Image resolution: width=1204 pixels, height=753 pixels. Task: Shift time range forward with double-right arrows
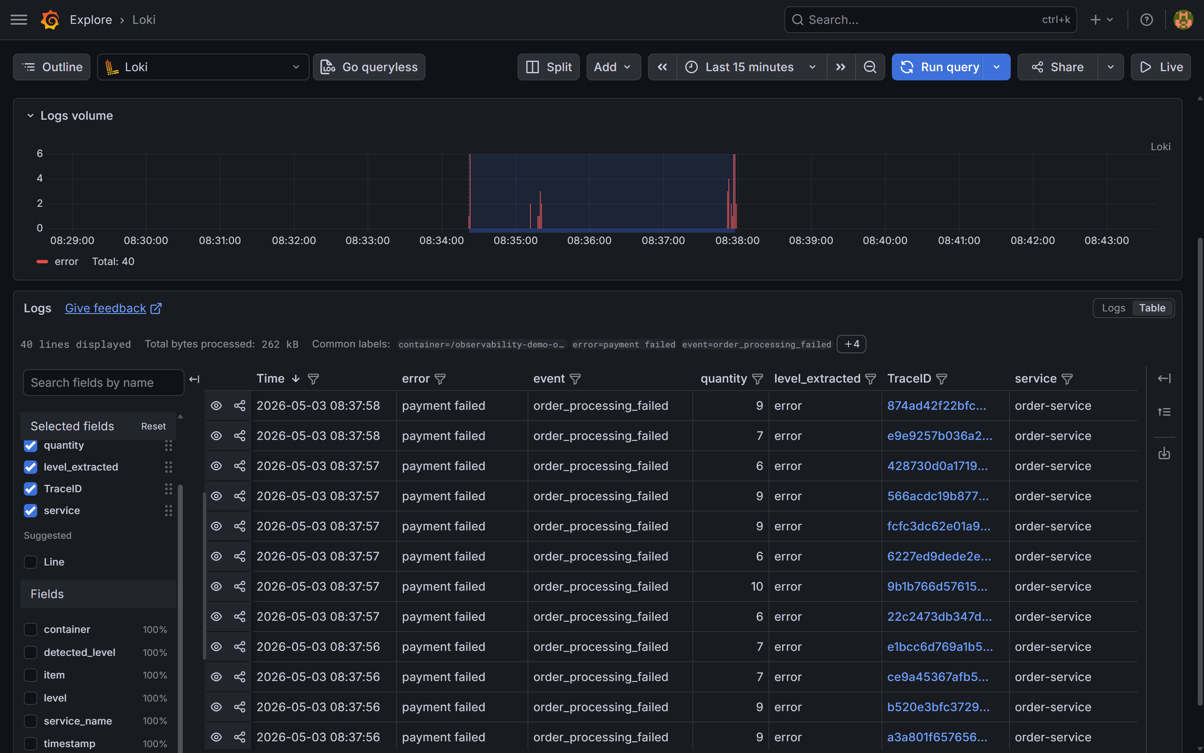click(840, 67)
